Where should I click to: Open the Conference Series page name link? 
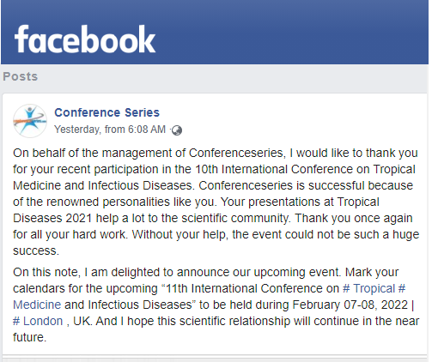click(x=106, y=112)
